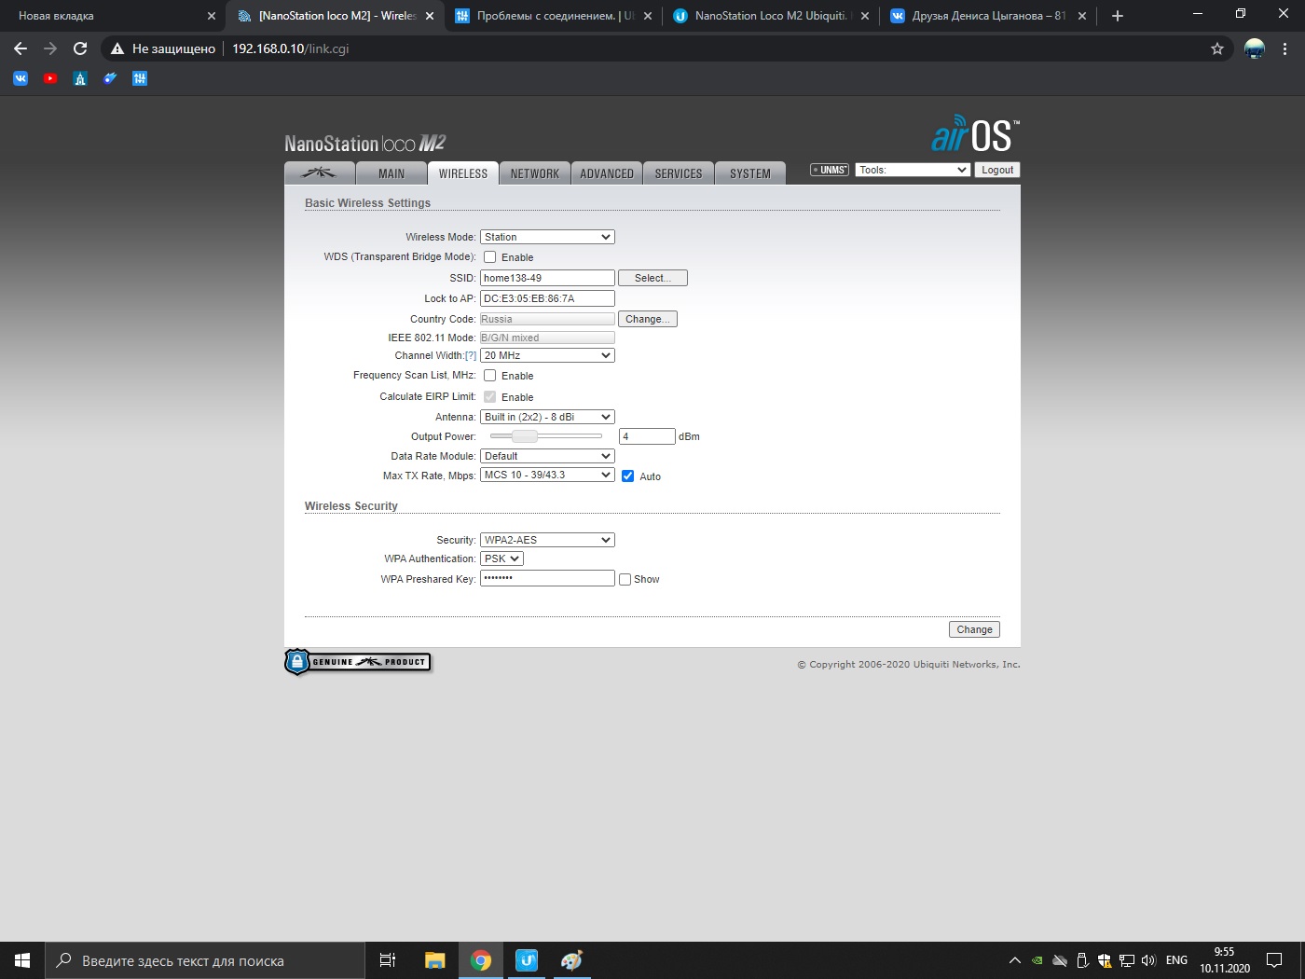Open the ADVANCED tab
1305x979 pixels.
[x=607, y=173]
